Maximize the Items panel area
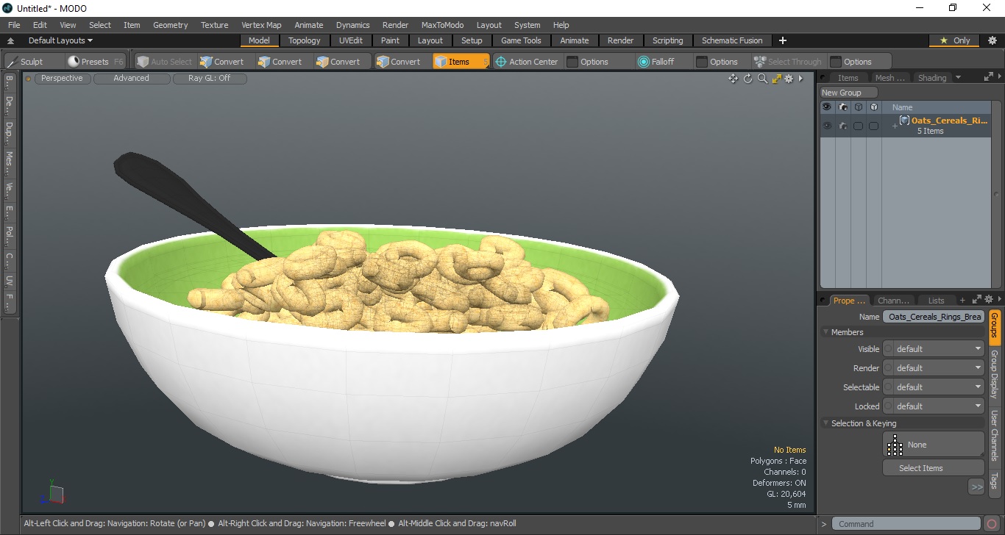Image resolution: width=1005 pixels, height=535 pixels. point(988,77)
